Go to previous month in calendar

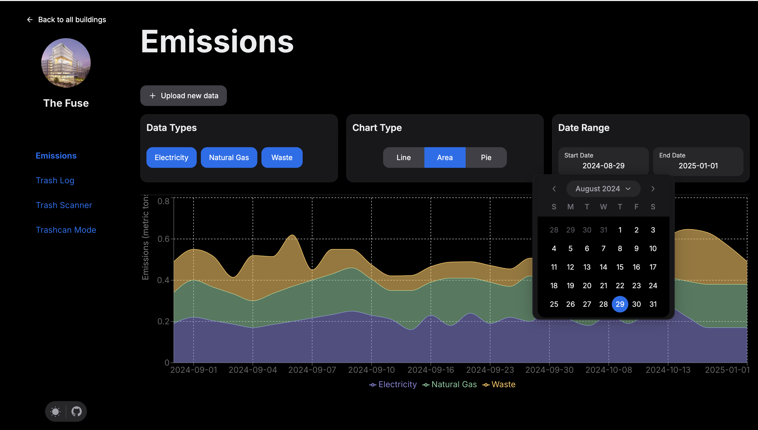pos(554,189)
